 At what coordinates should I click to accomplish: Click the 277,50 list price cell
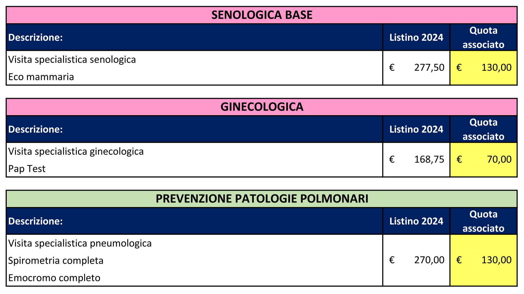pyautogui.click(x=416, y=68)
